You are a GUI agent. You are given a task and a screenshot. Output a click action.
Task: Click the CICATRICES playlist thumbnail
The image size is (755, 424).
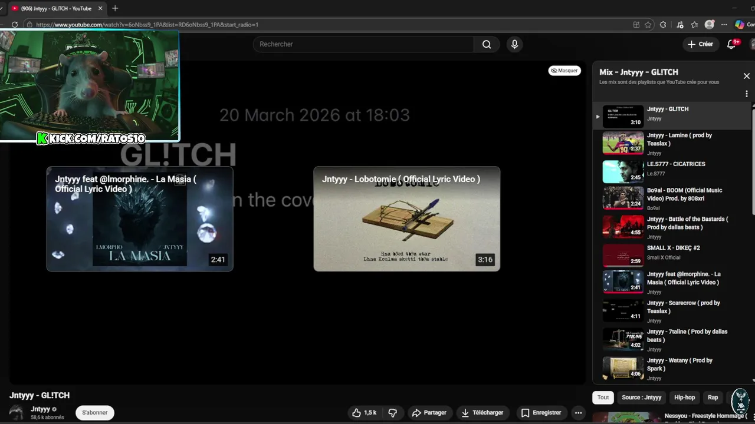(x=623, y=171)
